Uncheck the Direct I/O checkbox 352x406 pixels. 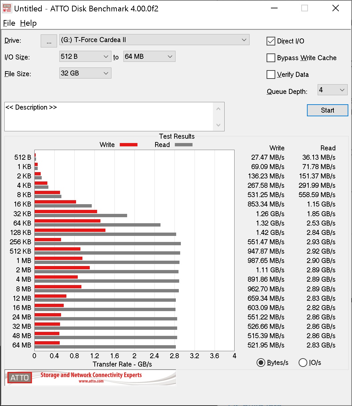[271, 41]
